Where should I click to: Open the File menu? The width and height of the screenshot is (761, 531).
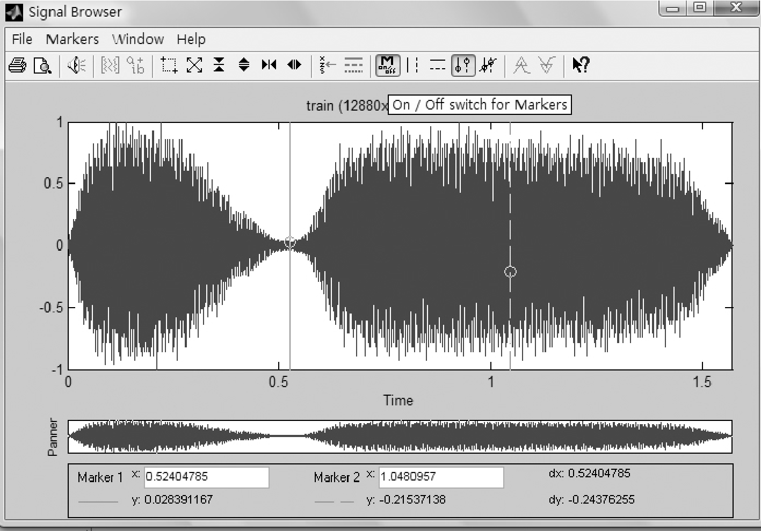22,39
